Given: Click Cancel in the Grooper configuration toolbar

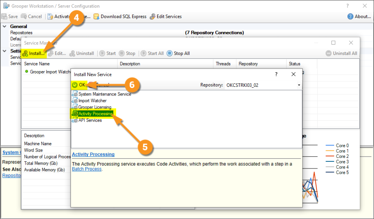Looking at the screenshot, I should [31, 17].
